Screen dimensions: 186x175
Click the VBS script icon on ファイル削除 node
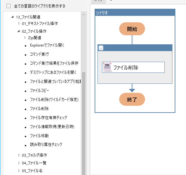click(x=108, y=67)
